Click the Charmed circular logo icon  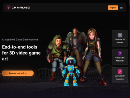point(9,8)
